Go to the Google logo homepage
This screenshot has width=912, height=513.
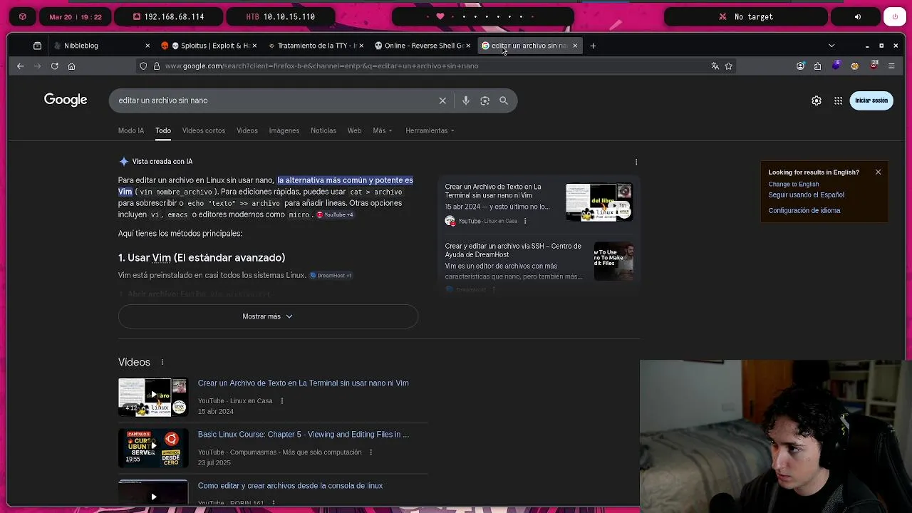[x=66, y=100]
